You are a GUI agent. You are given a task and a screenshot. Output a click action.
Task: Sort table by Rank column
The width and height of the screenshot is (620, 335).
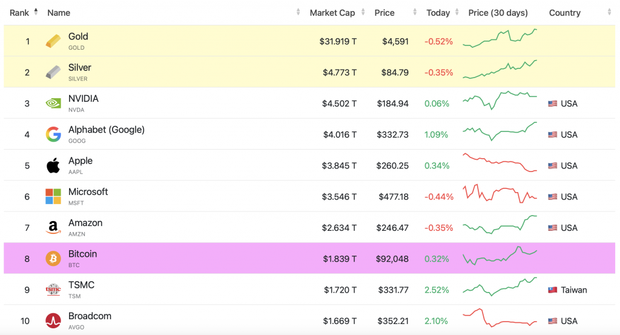pos(20,13)
